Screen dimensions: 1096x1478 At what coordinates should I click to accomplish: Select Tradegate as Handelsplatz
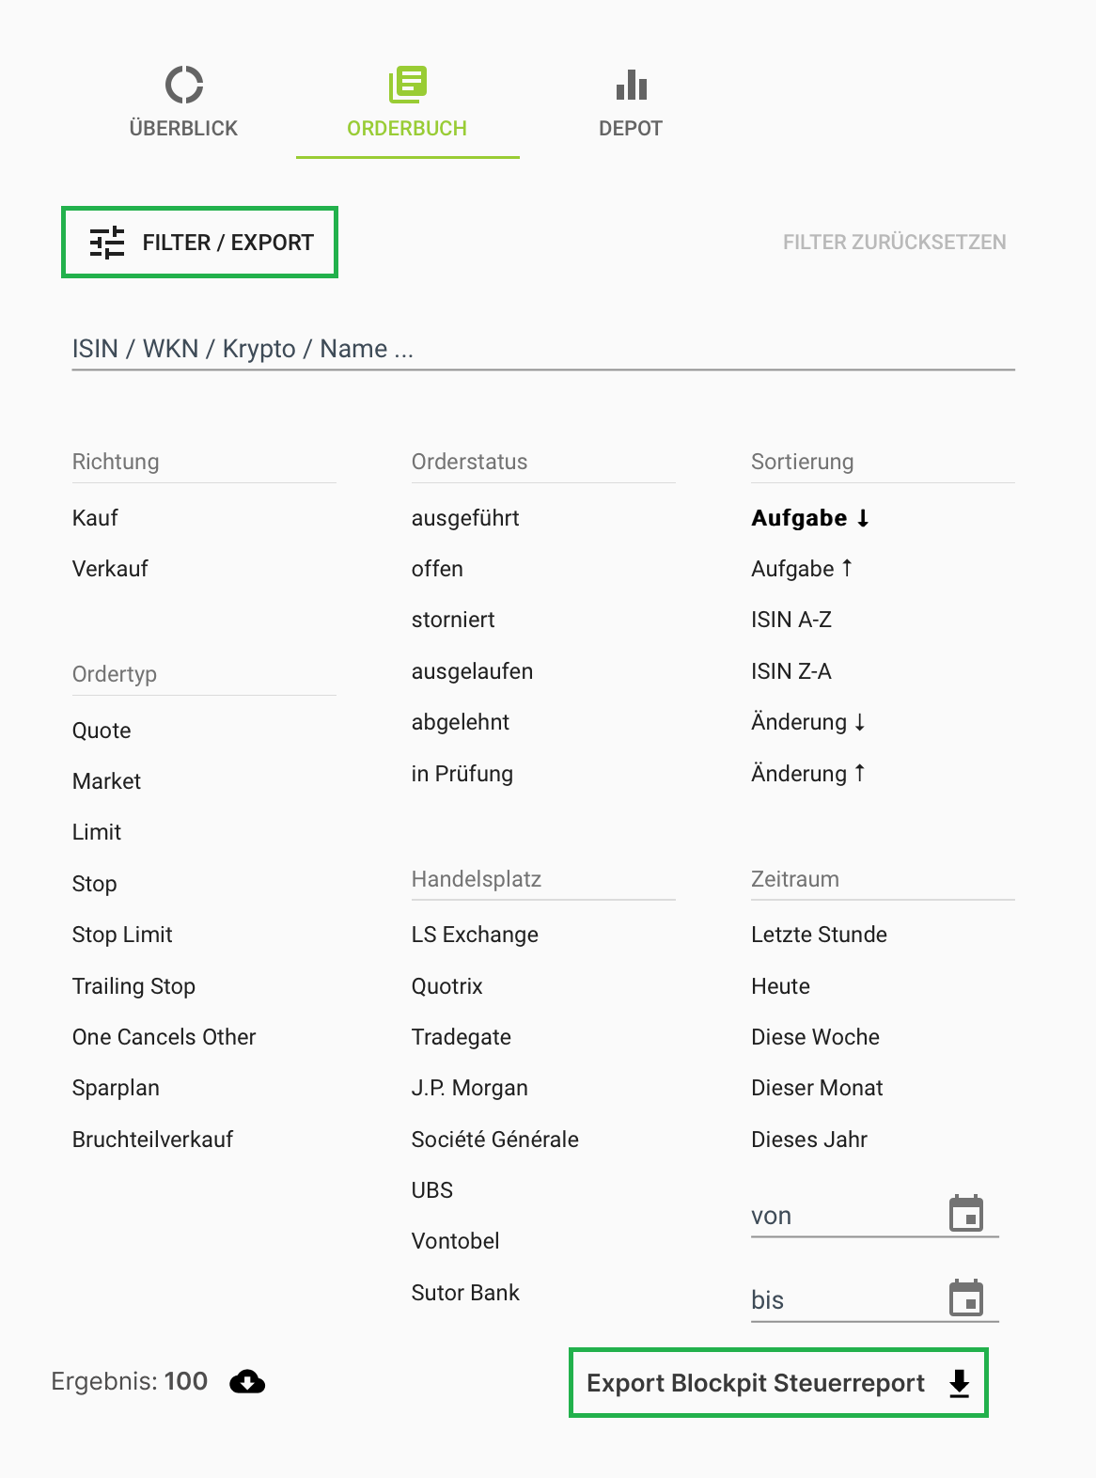(x=461, y=1037)
